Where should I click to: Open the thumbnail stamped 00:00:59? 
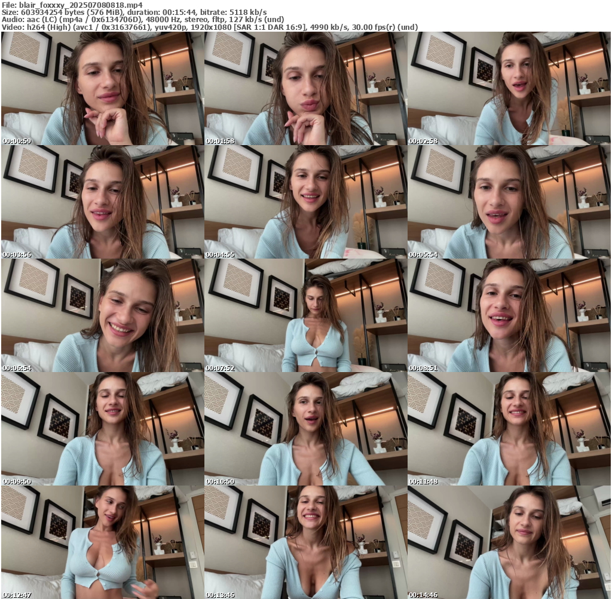tap(102, 88)
